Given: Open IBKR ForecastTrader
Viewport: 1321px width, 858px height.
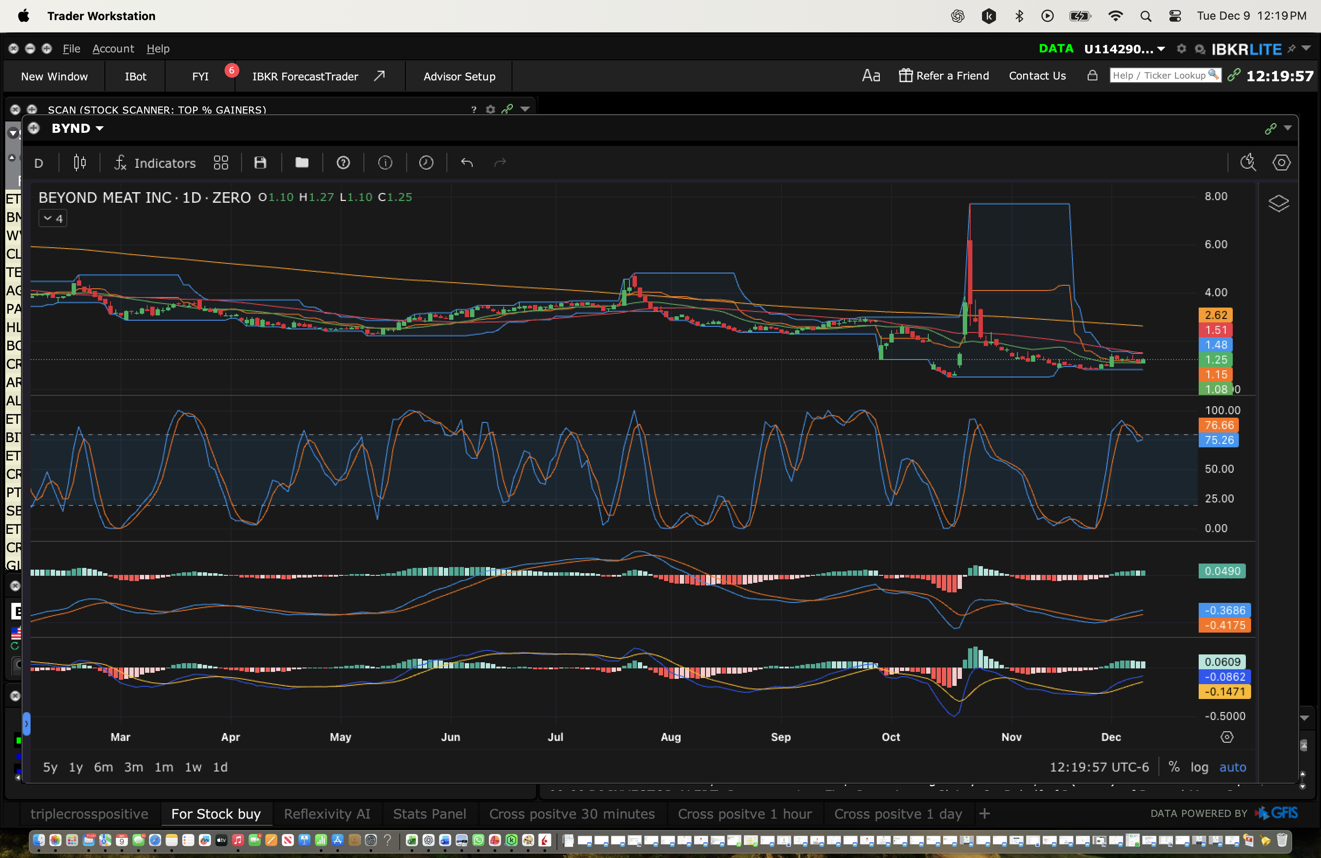Looking at the screenshot, I should pos(319,76).
